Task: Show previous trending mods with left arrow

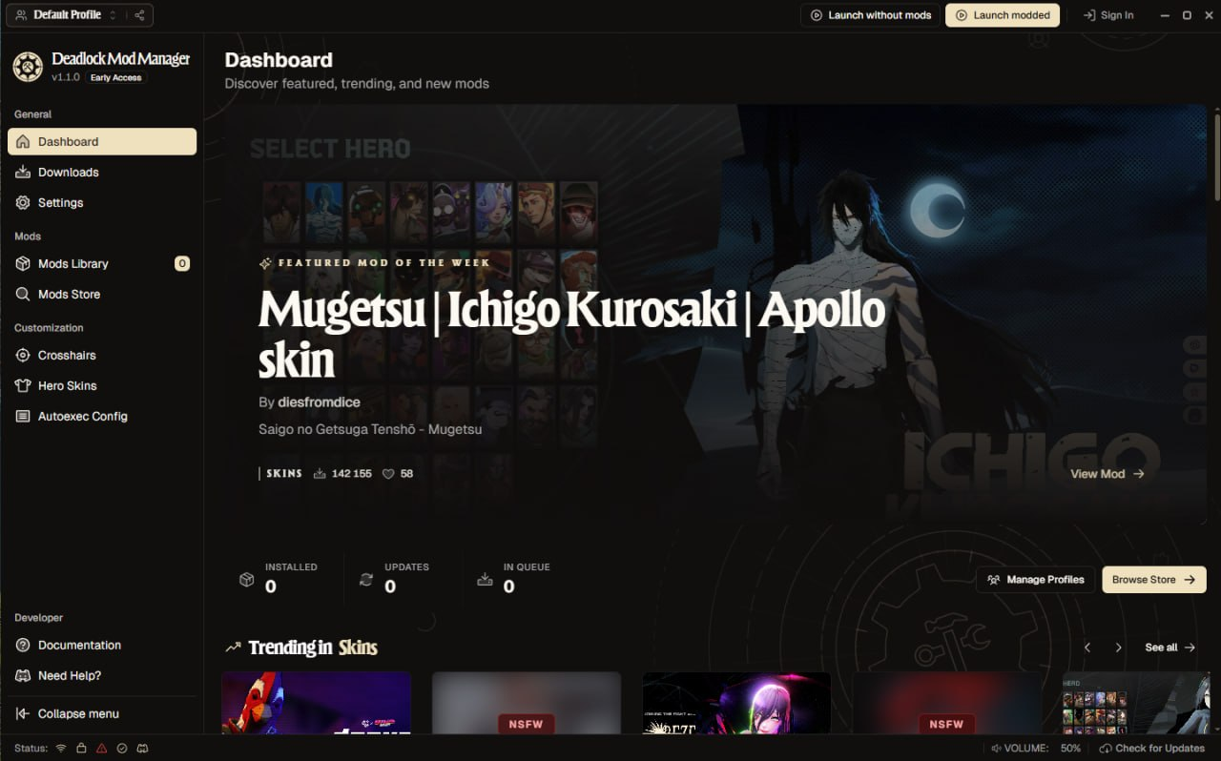Action: [x=1086, y=648]
